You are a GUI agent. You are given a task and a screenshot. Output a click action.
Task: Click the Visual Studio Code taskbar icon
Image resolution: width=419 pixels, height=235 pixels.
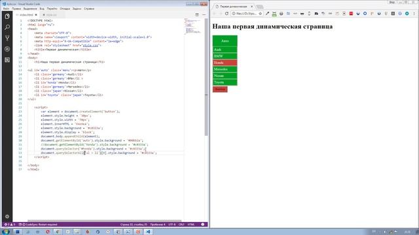coord(148,232)
